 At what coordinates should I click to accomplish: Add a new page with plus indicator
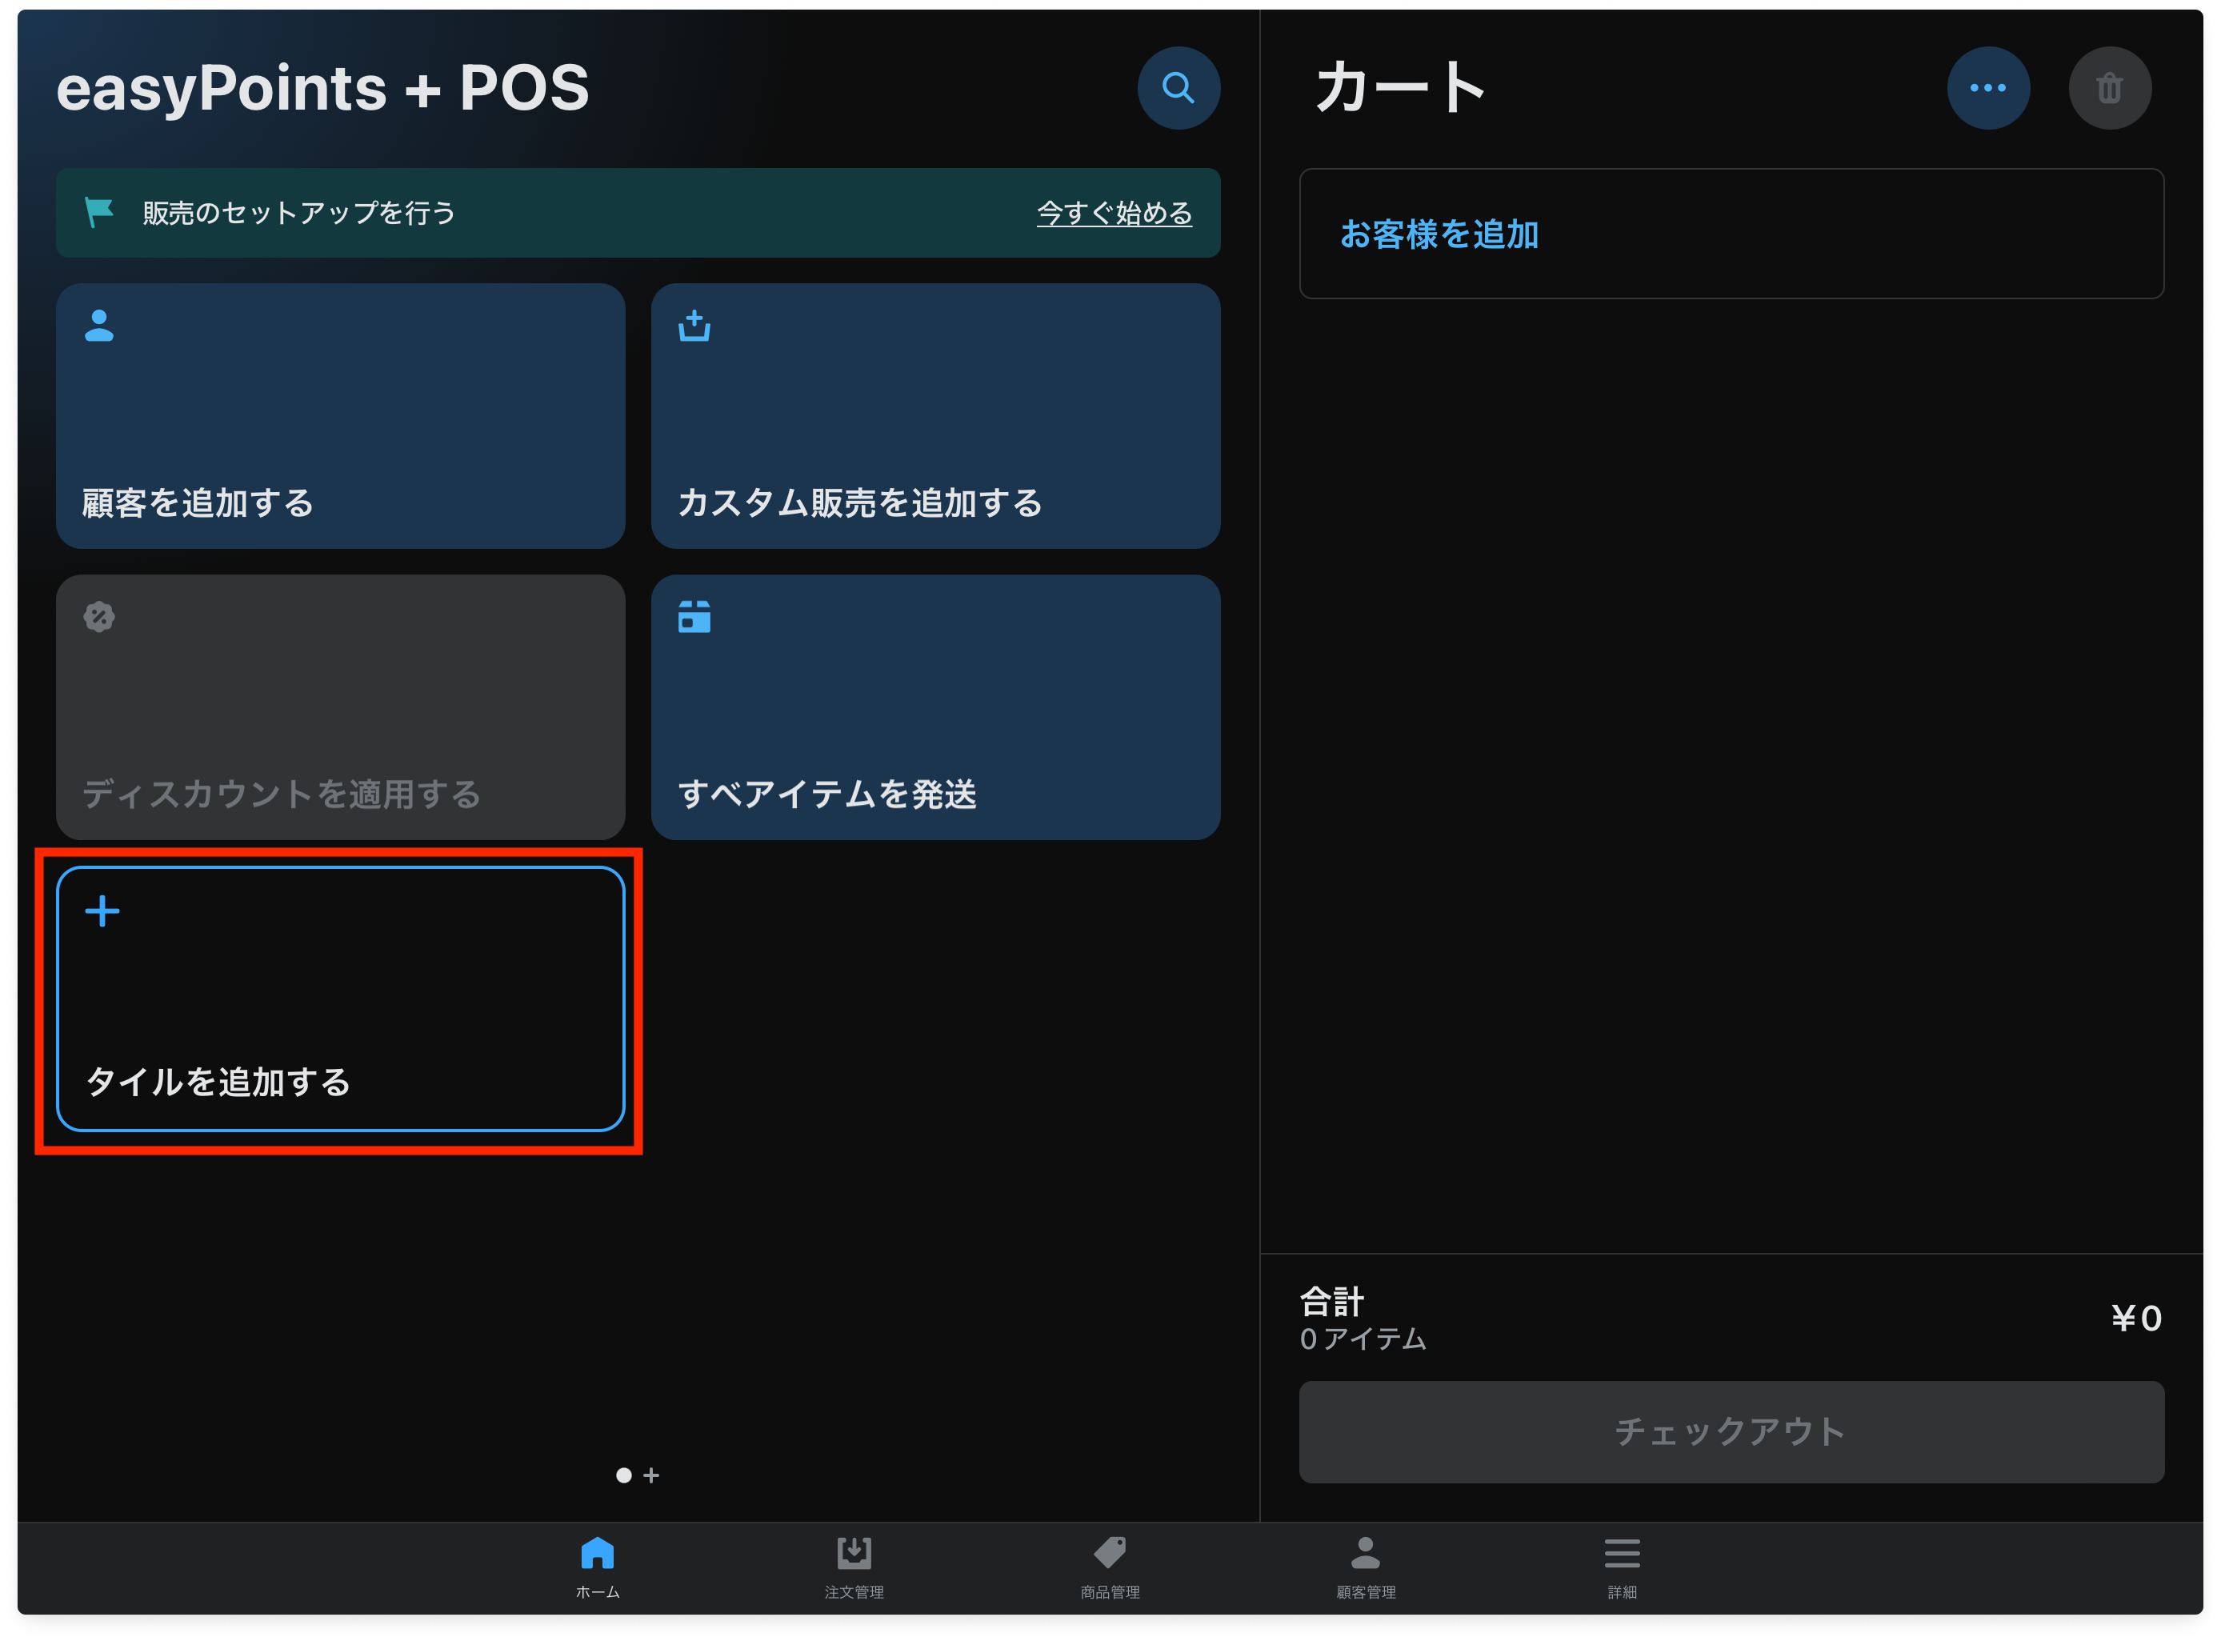coord(651,1475)
